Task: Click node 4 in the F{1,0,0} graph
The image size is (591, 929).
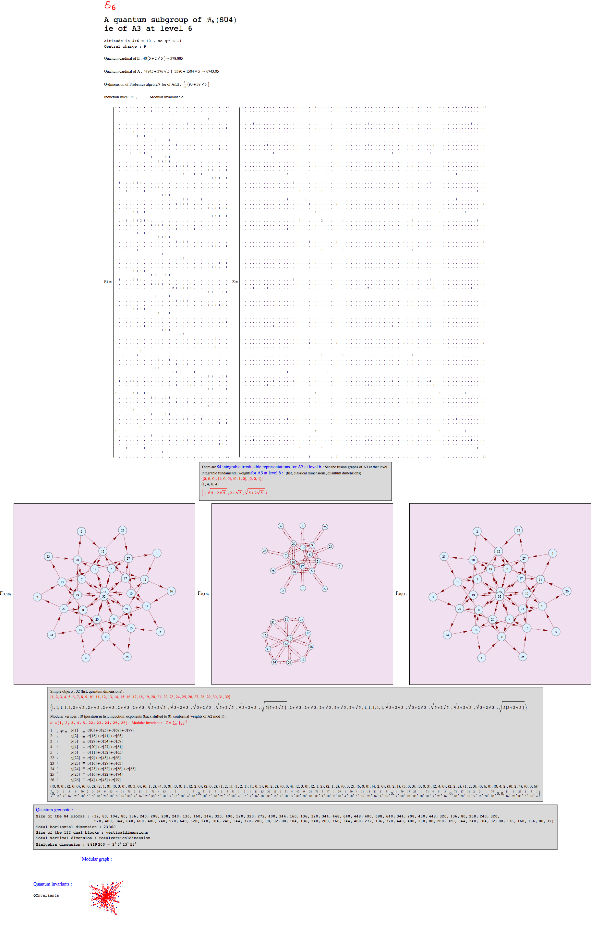Action: pyautogui.click(x=86, y=658)
